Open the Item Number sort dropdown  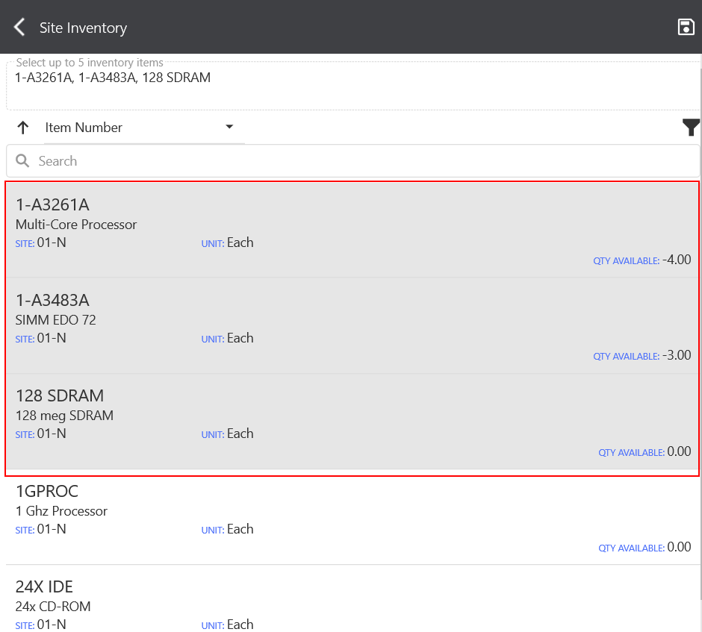point(138,128)
